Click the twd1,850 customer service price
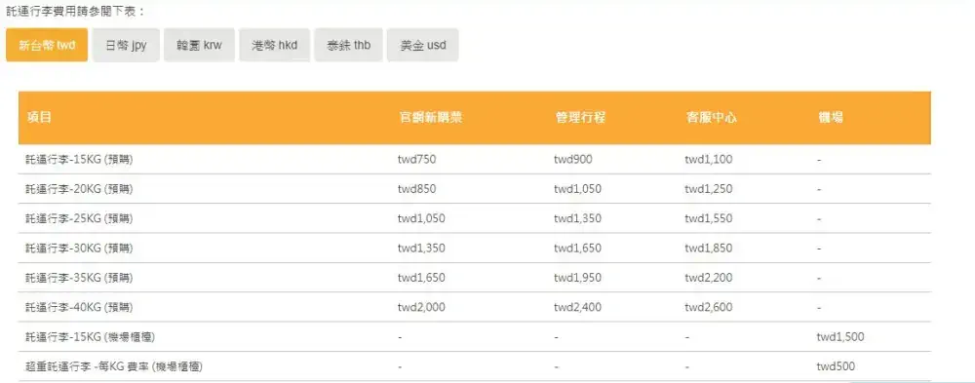The width and height of the screenshot is (975, 383). (x=709, y=249)
